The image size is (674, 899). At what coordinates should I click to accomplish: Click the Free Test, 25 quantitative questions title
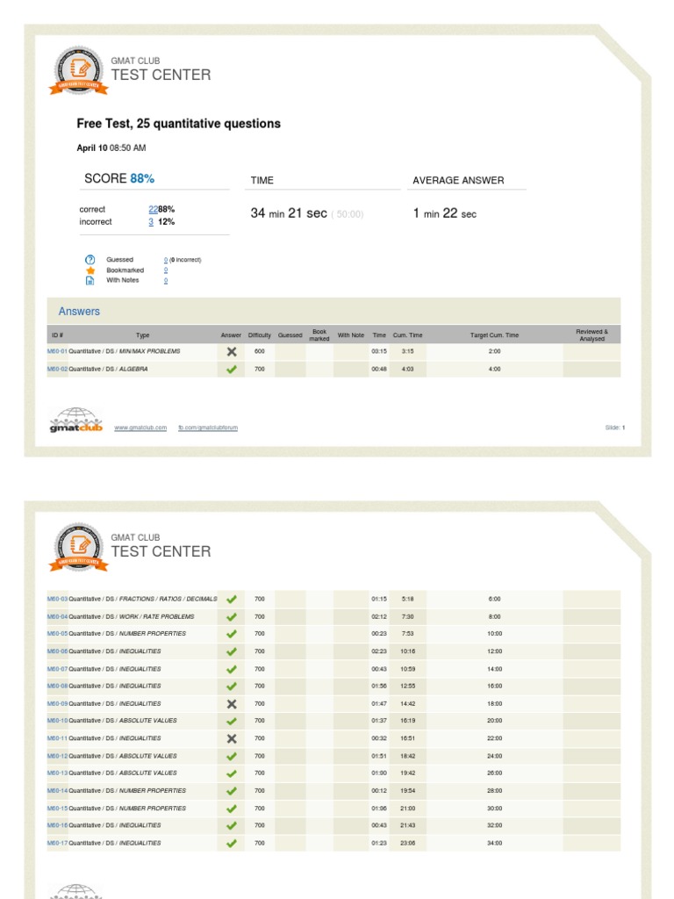pos(179,124)
